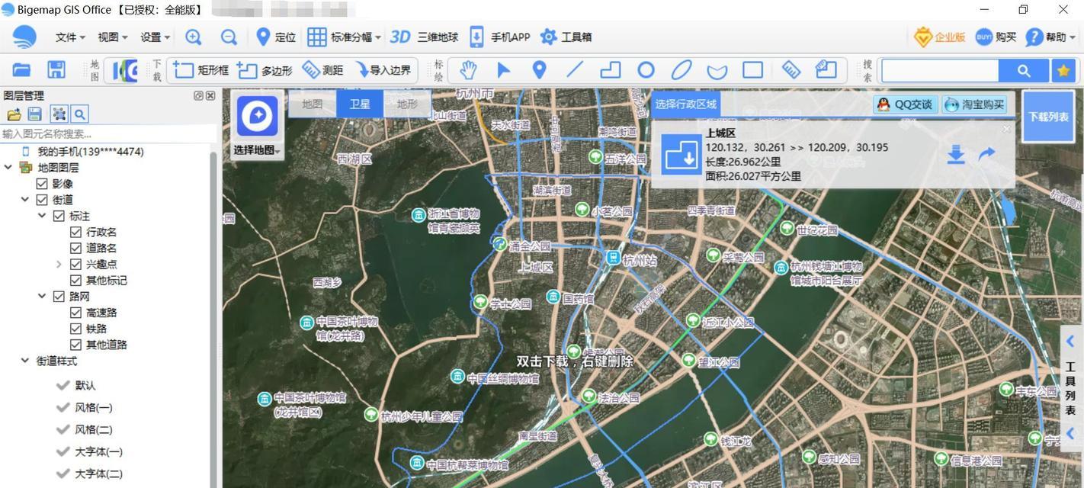The image size is (1084, 488).
Task: Click layer panel small save icon
Action: click(x=34, y=114)
